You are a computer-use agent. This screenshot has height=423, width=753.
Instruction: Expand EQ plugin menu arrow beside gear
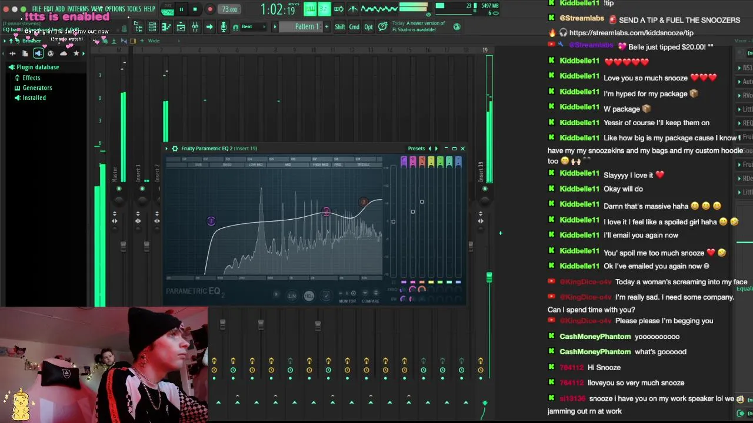click(166, 149)
